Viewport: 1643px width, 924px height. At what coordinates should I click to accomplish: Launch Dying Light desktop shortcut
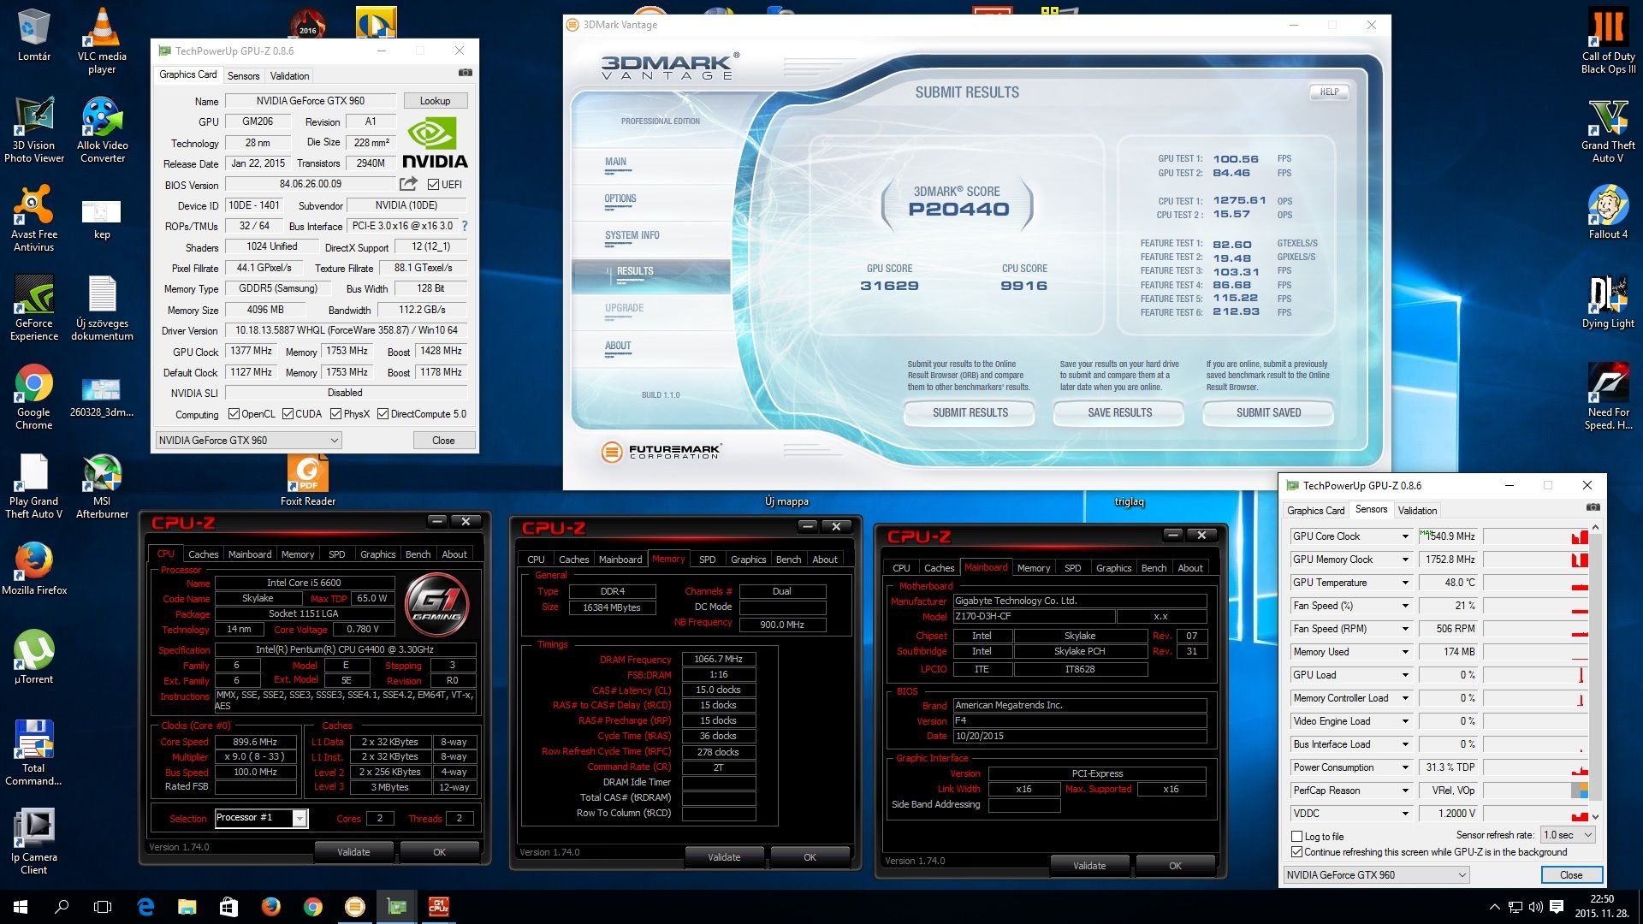1608,301
